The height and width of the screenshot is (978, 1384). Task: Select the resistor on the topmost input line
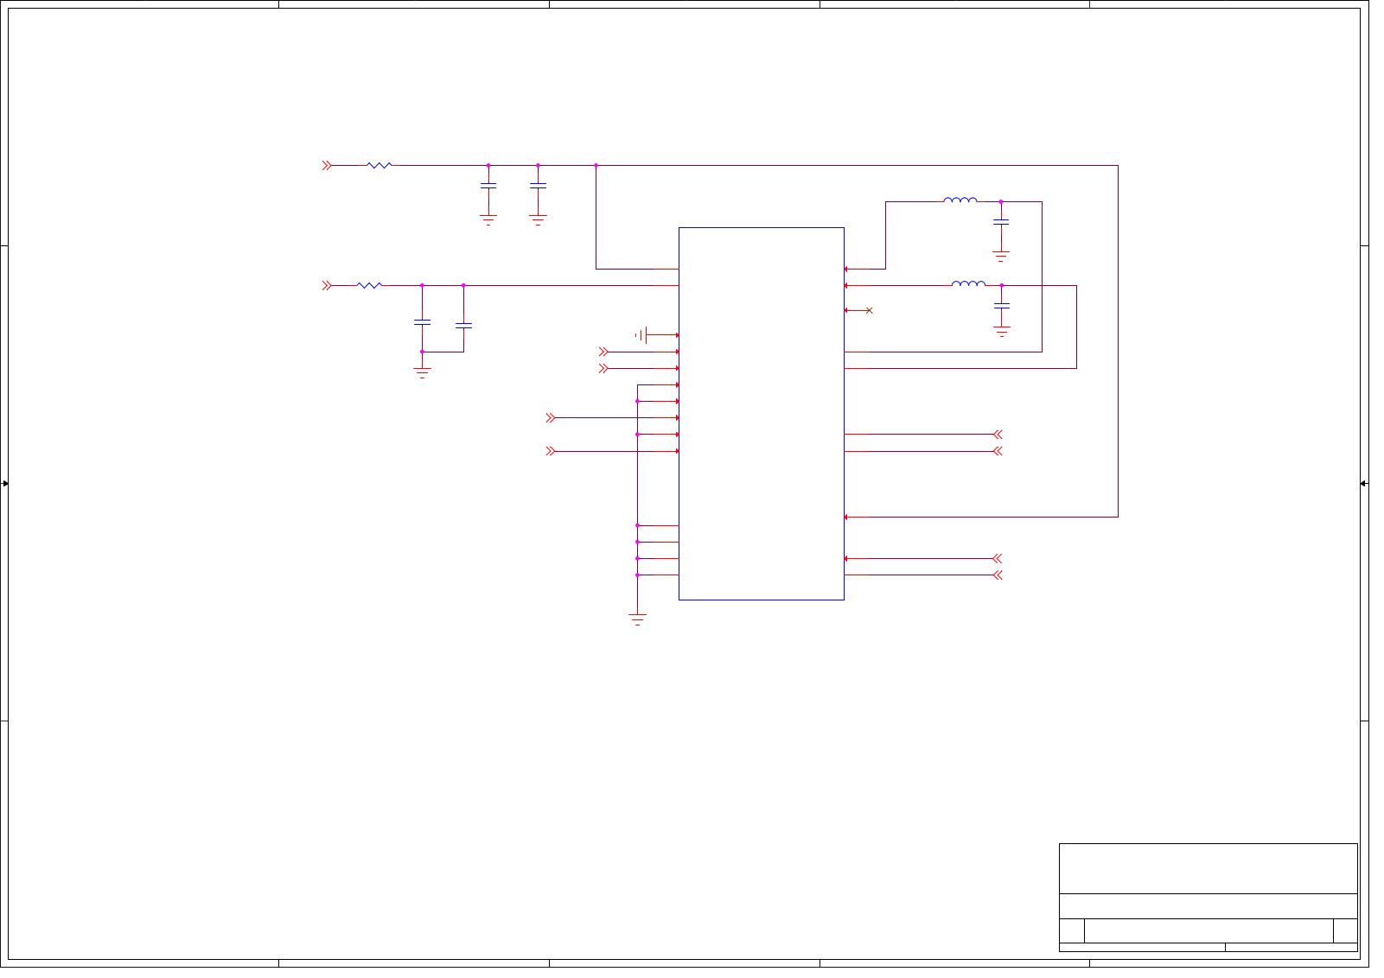click(379, 165)
